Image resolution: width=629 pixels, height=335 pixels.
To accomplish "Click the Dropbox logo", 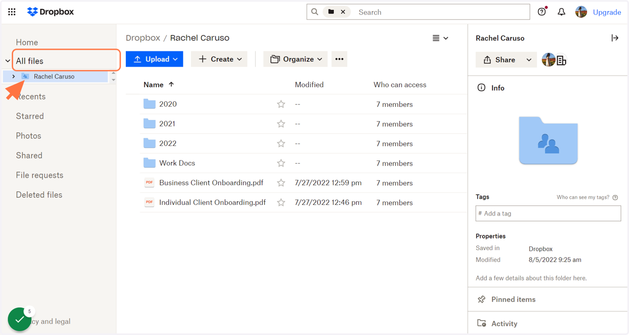I will [x=50, y=12].
